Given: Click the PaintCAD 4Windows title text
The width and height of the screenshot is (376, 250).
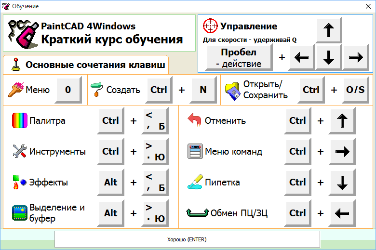Looking at the screenshot, I should (88, 26).
